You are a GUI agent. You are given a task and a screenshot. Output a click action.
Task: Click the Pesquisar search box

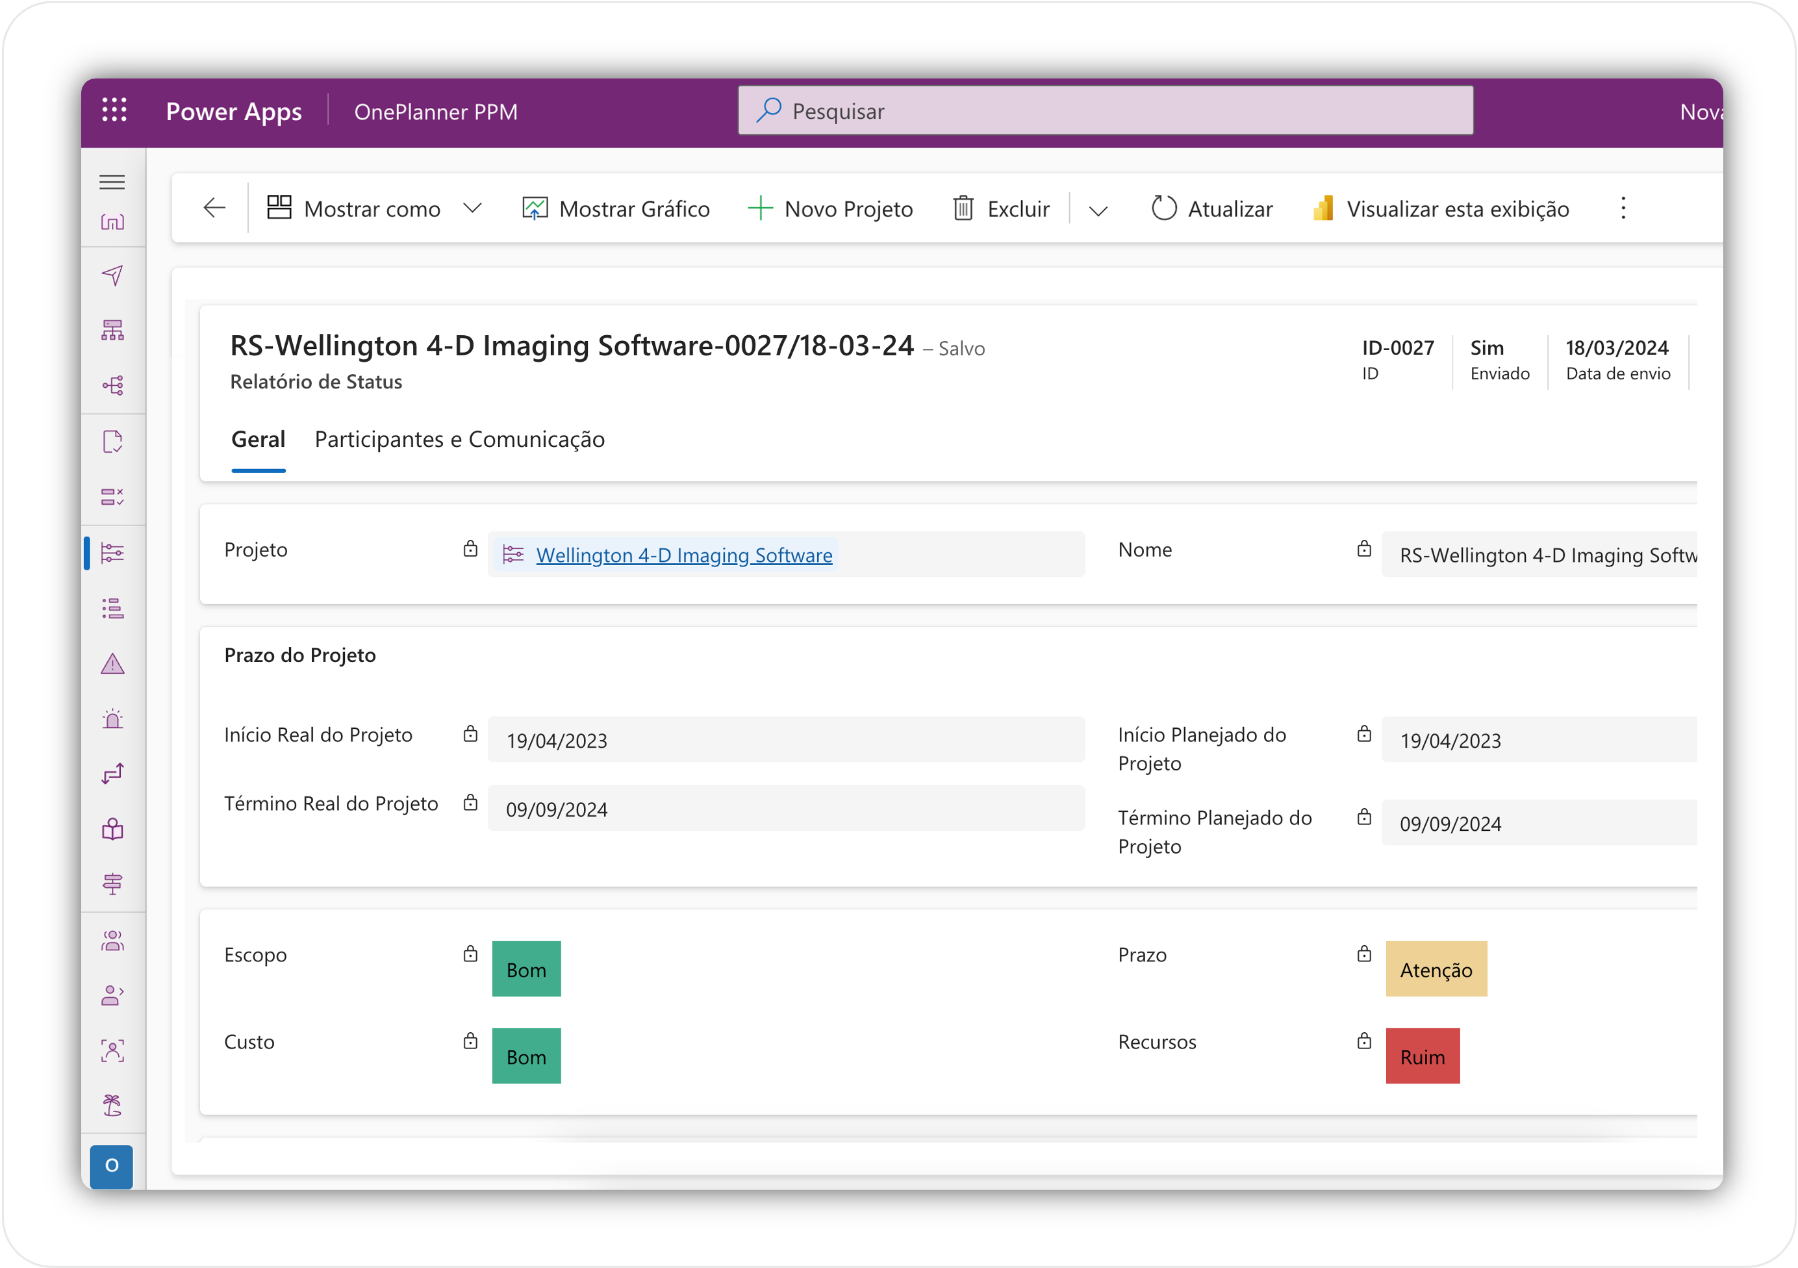pyautogui.click(x=1105, y=110)
